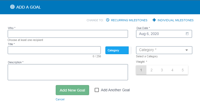
Task: Click the Add New Goal button
Action: 72,90
